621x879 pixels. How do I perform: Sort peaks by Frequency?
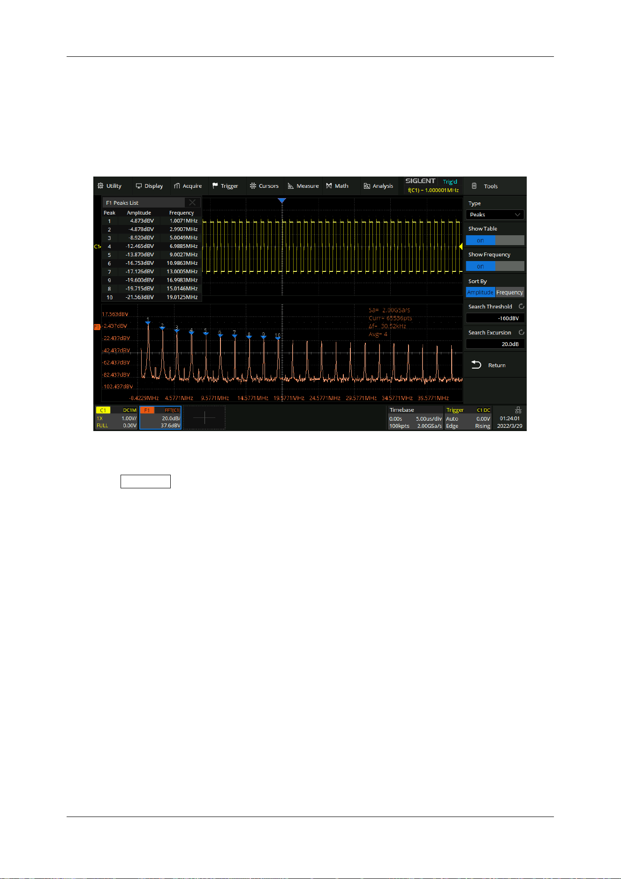pos(510,292)
